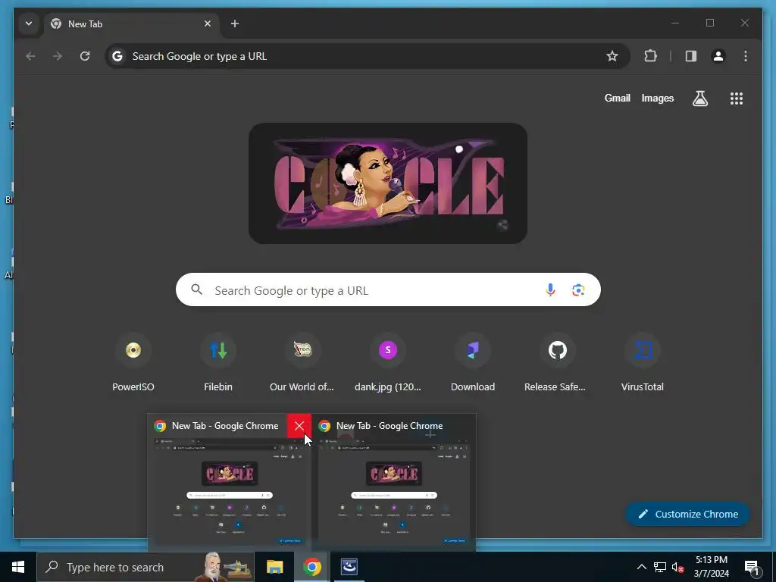Toggle the Chrome side panel
776x582 pixels.
pyautogui.click(x=691, y=56)
